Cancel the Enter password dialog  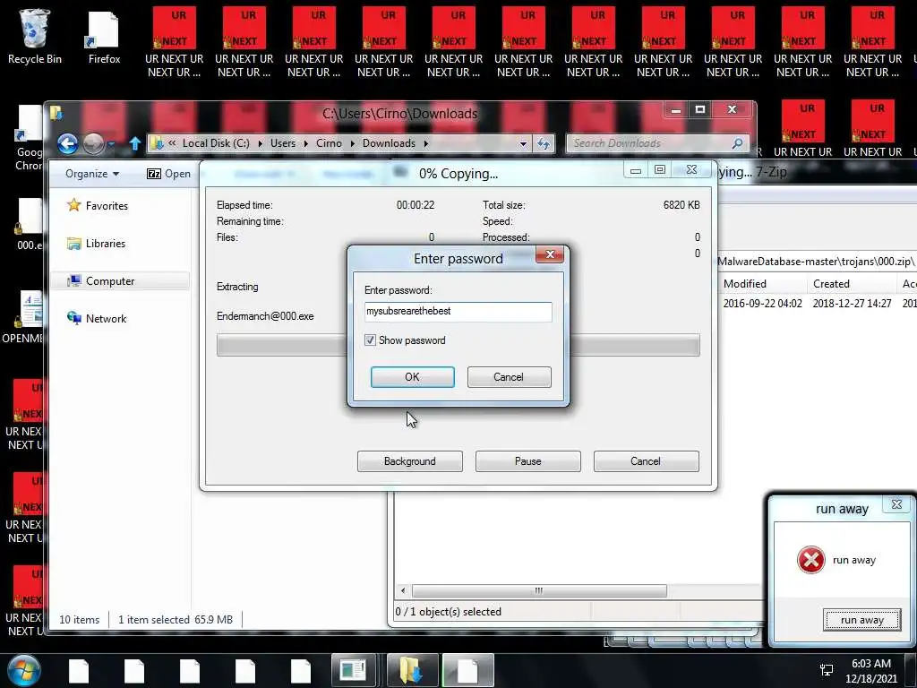click(509, 377)
